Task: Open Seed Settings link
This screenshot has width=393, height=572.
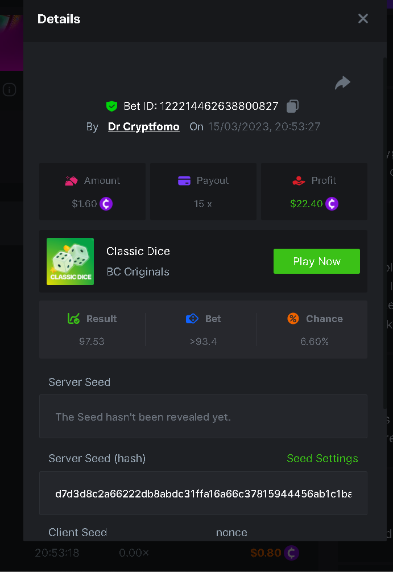Action: (x=322, y=459)
